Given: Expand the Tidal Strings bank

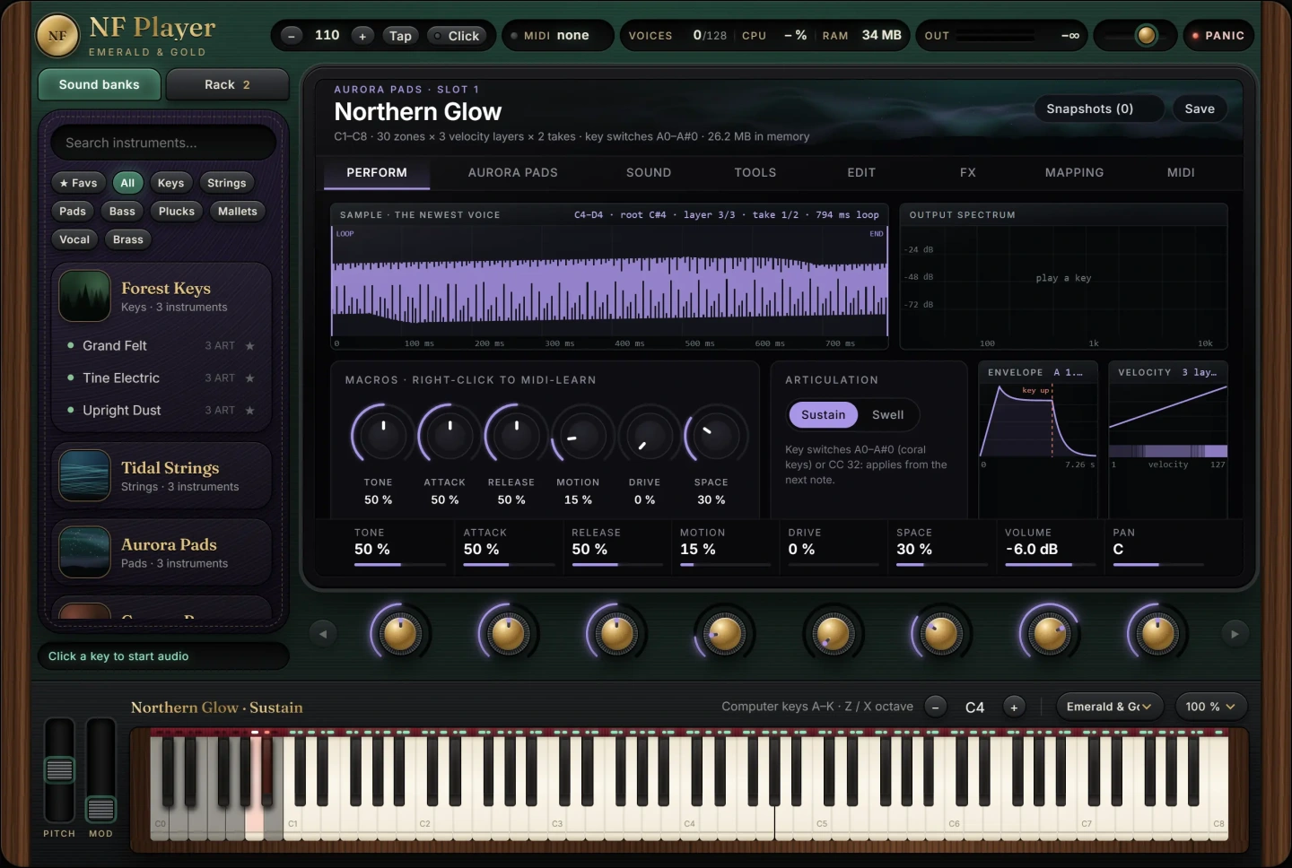Looking at the screenshot, I should (x=161, y=475).
